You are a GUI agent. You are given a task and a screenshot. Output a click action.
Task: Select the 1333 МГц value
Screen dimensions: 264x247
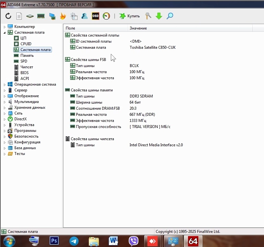click(138, 121)
